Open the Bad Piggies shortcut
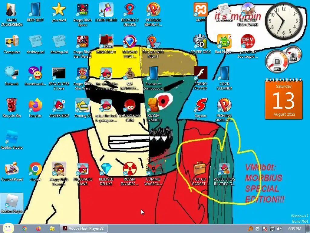Image resolution: width=310 pixels, height=233 pixels. [224, 44]
